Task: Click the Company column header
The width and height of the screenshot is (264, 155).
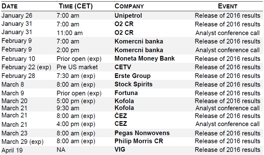Action: click(x=129, y=6)
